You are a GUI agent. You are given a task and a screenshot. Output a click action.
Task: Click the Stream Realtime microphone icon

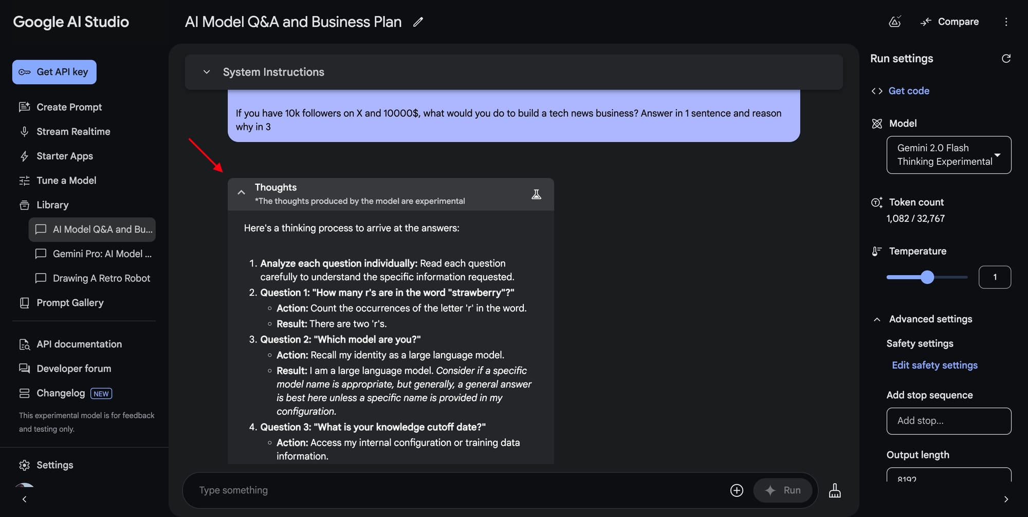click(24, 131)
